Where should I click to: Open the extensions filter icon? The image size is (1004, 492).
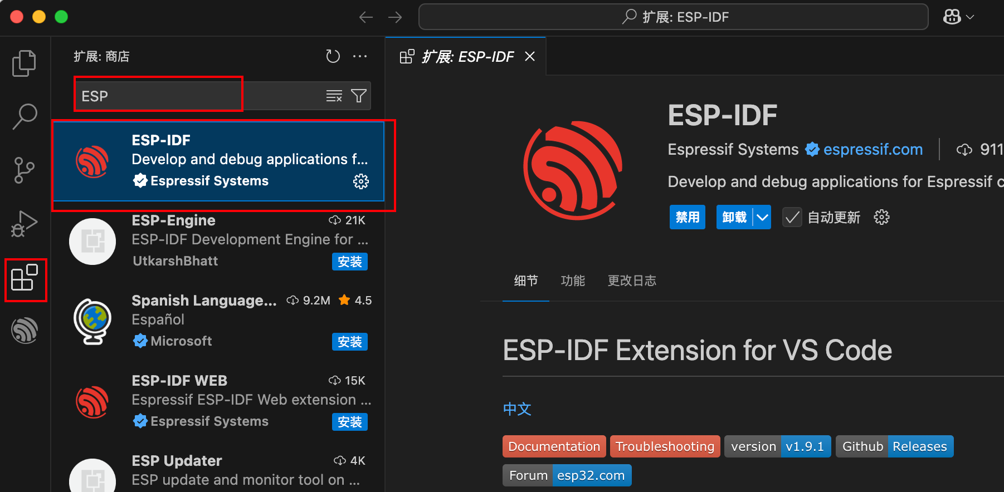359,96
